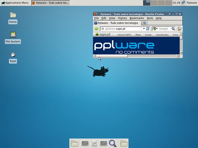Select the Home desktop icon
Screen dimensions: 198x148
[x=13, y=18]
